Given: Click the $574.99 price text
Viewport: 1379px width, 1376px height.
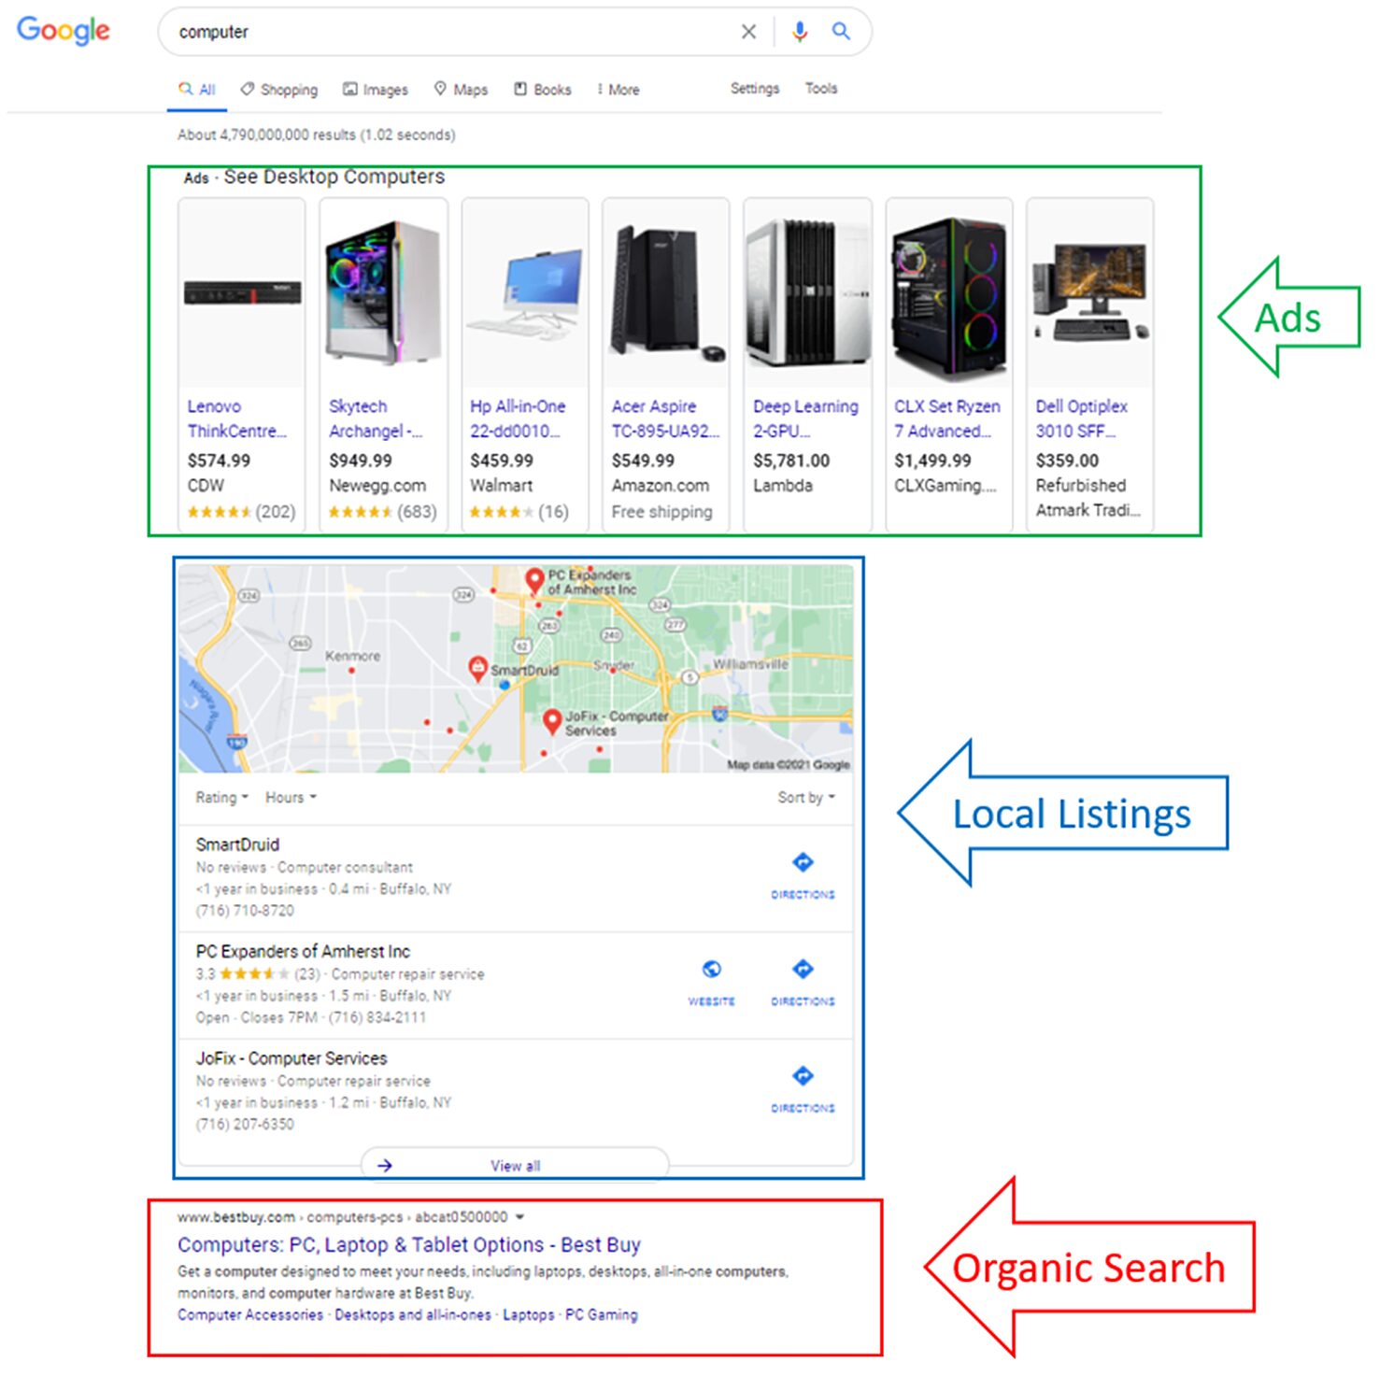Looking at the screenshot, I should pos(219,461).
